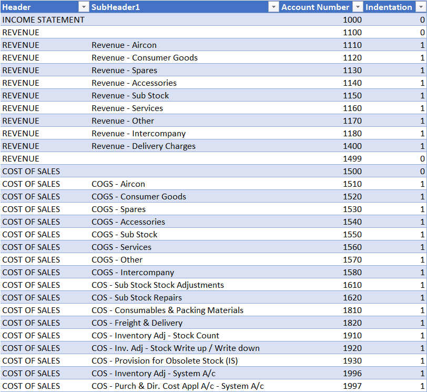This screenshot has width=427, height=392.
Task: Select account number 1000
Action: [x=352, y=20]
